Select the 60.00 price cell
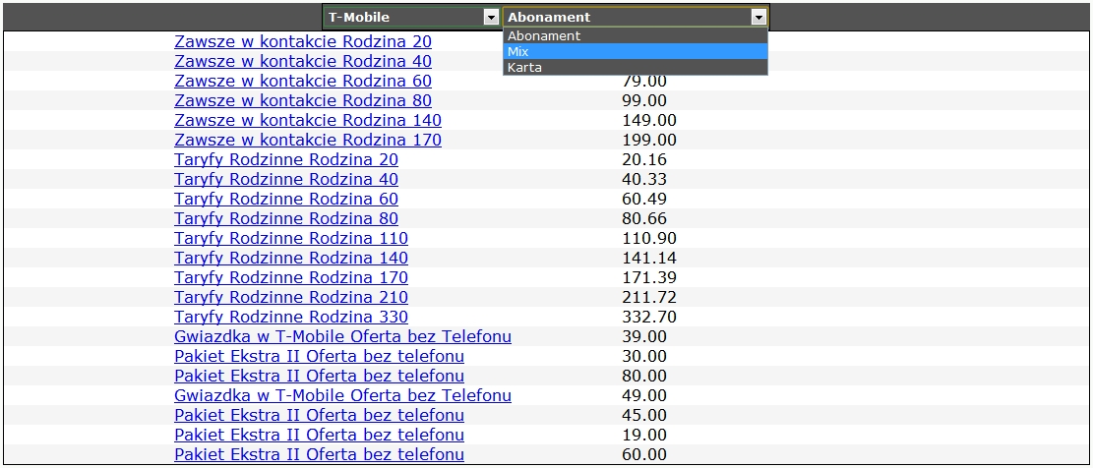Viewport: 1093px width, 468px height. click(644, 455)
